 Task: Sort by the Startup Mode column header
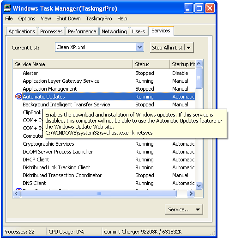[x=182, y=64]
